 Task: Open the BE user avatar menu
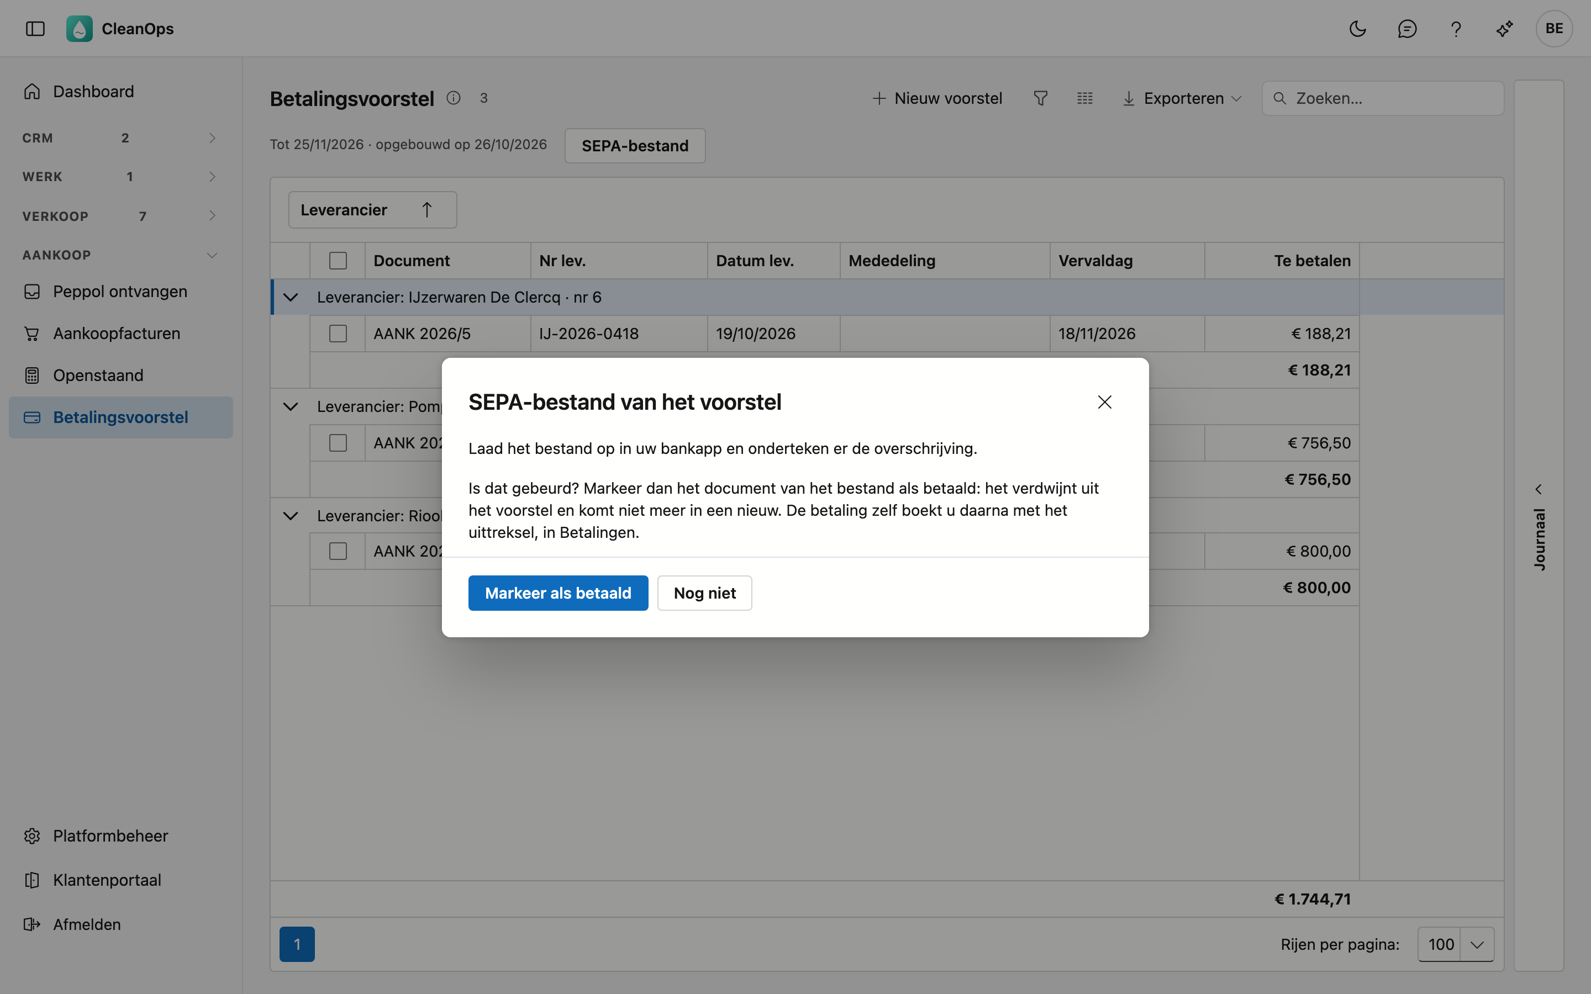[1554, 28]
